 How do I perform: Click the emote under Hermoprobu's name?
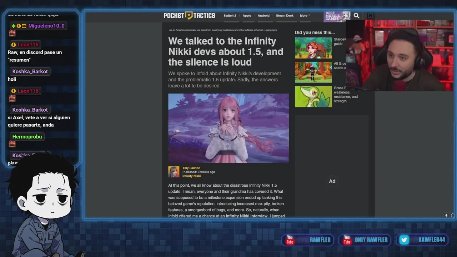[12, 144]
